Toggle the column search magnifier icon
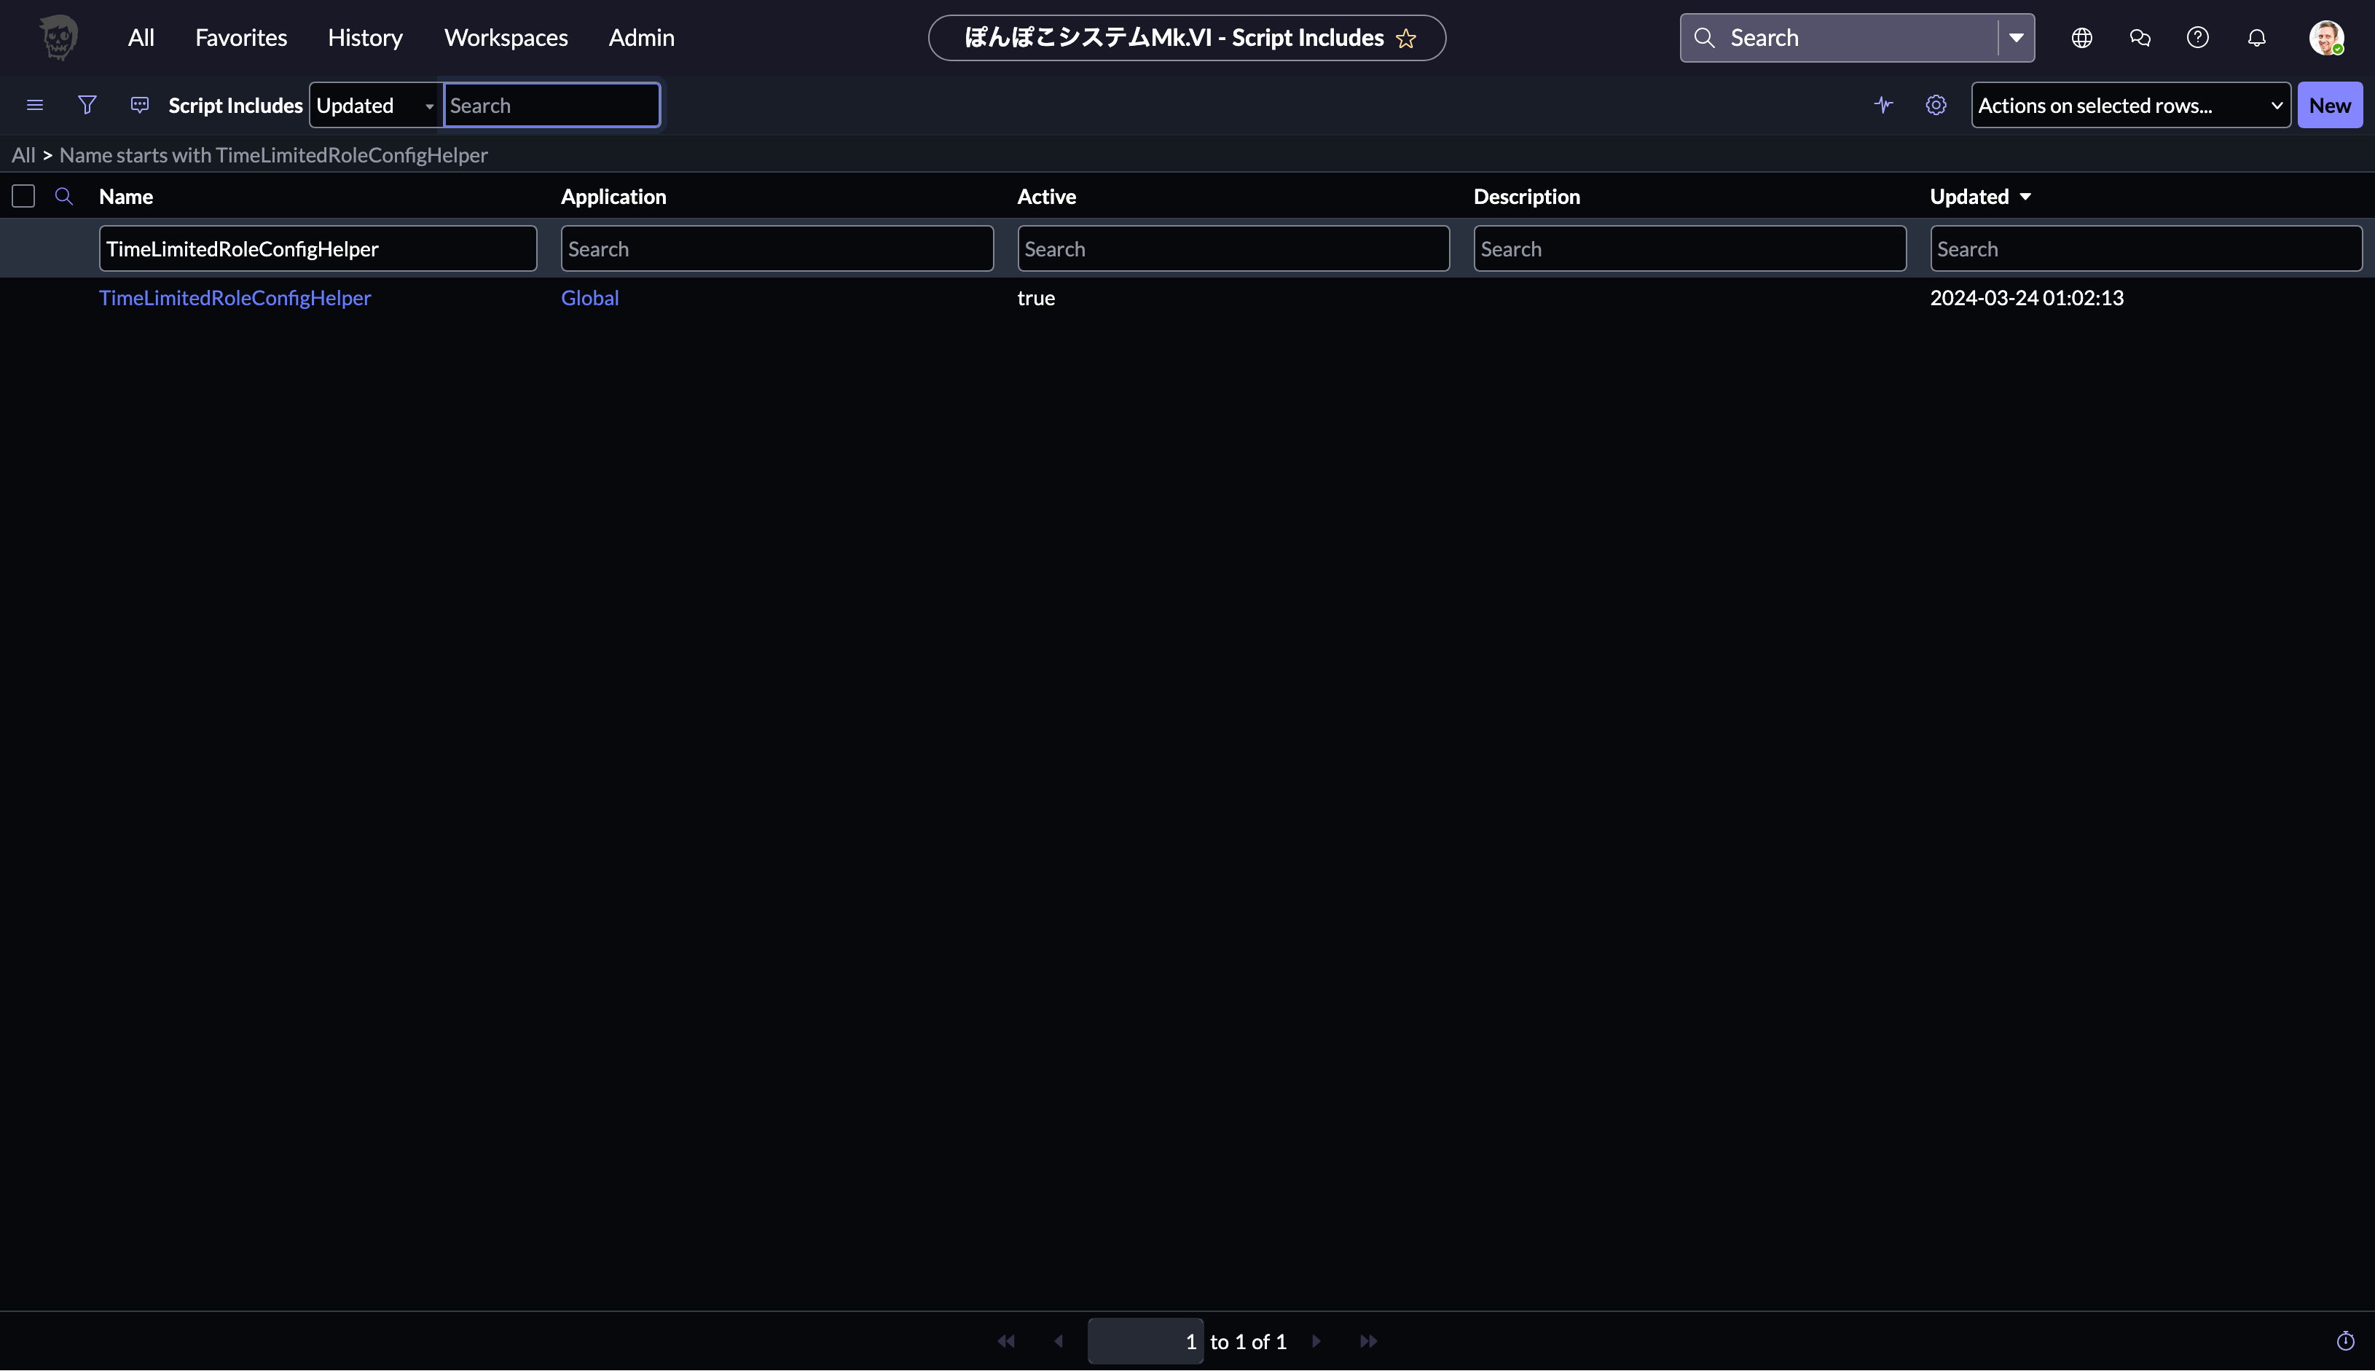 tap(64, 196)
